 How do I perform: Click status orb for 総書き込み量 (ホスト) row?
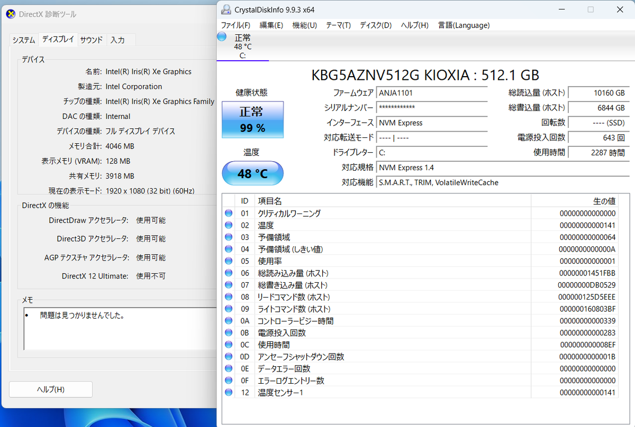229,285
